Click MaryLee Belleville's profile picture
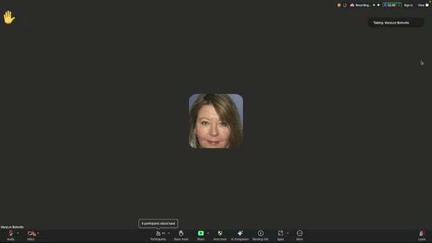 coord(216,121)
